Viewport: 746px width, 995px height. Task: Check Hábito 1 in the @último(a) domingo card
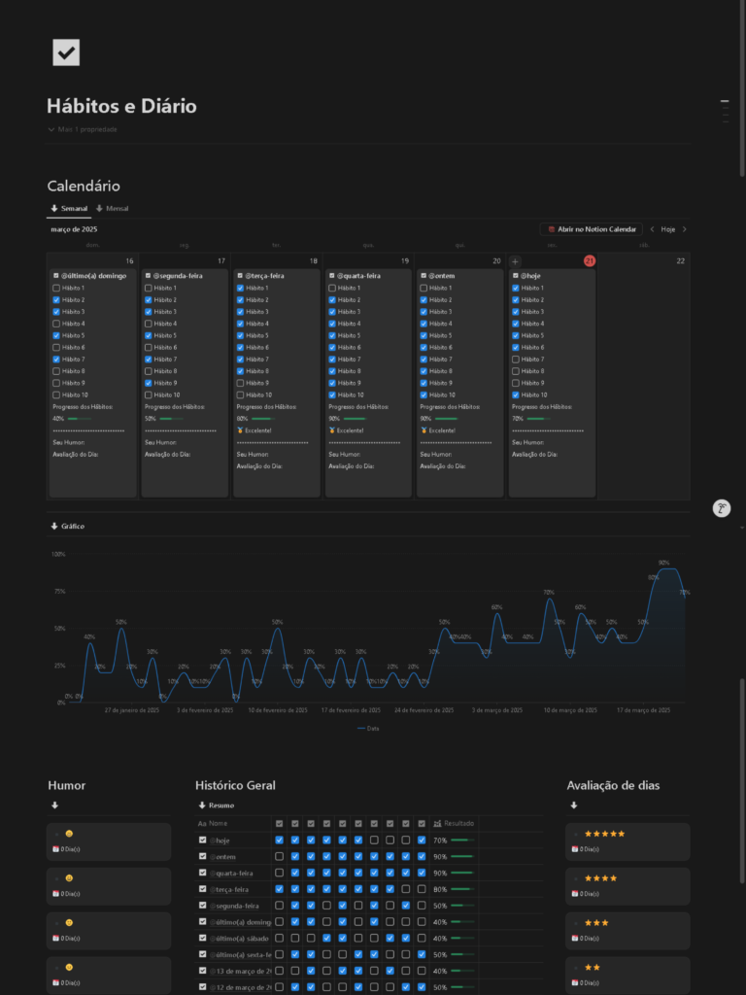[x=56, y=289]
